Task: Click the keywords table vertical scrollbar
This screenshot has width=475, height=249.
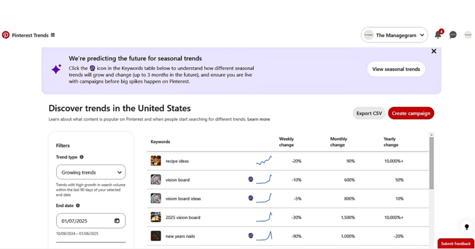Action: (x=431, y=163)
